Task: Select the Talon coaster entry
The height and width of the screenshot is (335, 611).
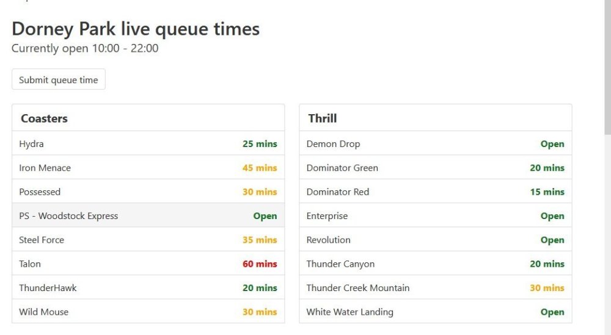Action: click(30, 264)
